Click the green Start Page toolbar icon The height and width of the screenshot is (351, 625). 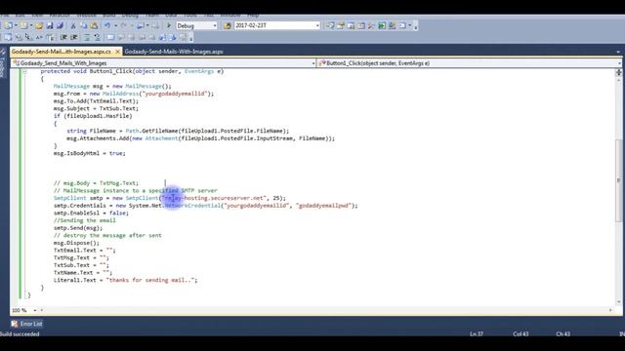(382, 26)
